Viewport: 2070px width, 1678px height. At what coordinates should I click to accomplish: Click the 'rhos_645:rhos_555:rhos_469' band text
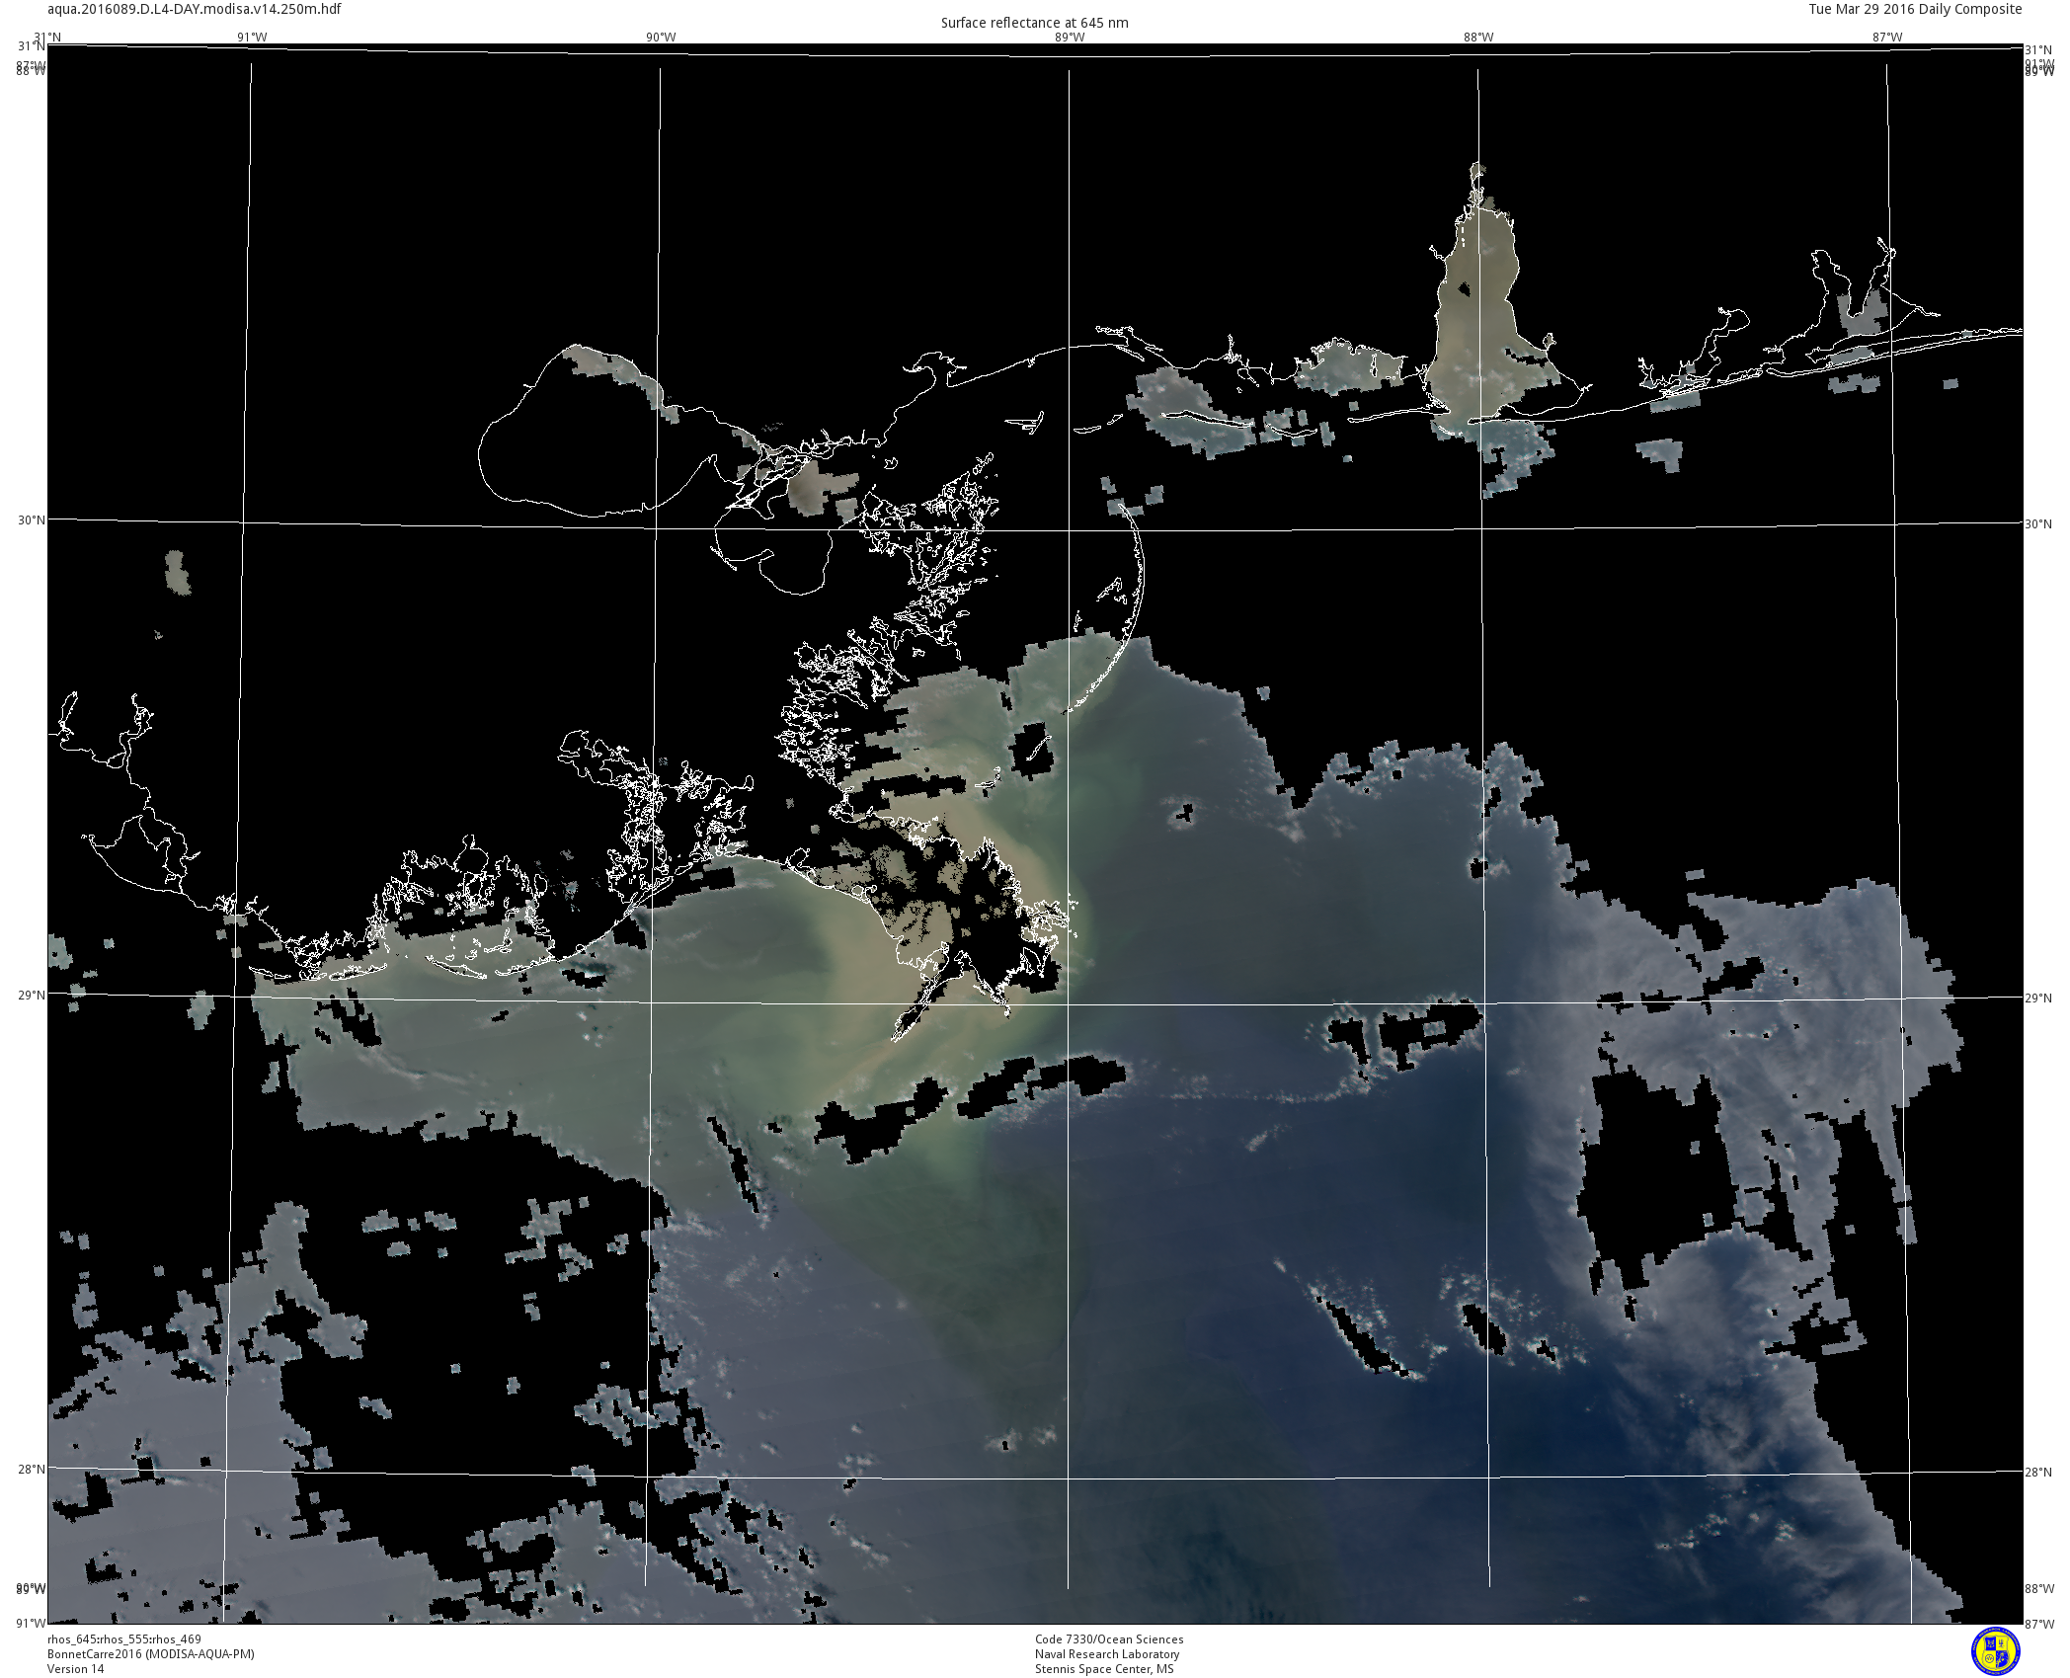124,1639
